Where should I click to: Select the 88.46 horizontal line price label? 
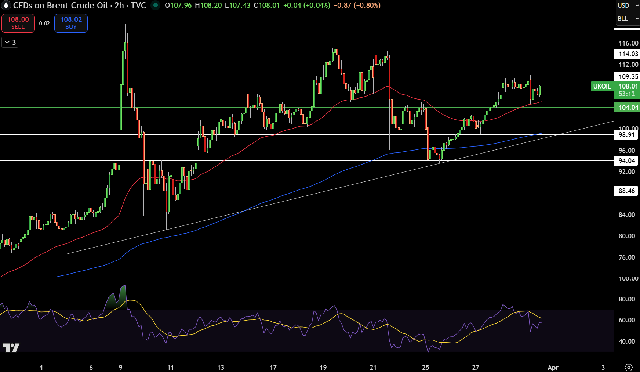click(x=626, y=191)
